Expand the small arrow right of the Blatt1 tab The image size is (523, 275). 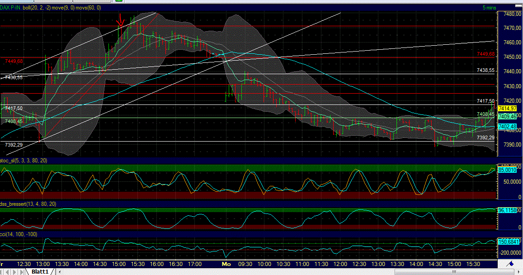pos(59,271)
